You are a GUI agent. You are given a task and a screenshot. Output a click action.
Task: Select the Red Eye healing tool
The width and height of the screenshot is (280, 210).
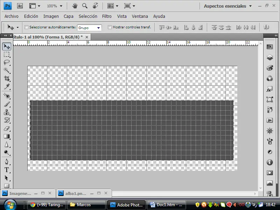pyautogui.click(x=7, y=96)
